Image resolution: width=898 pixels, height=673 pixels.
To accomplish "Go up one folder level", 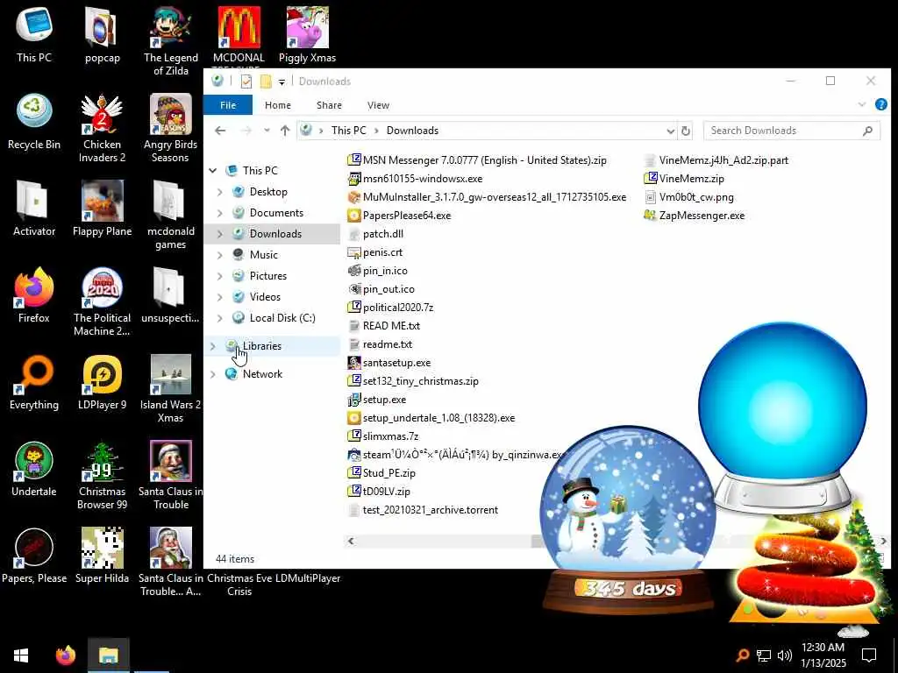I will (285, 131).
